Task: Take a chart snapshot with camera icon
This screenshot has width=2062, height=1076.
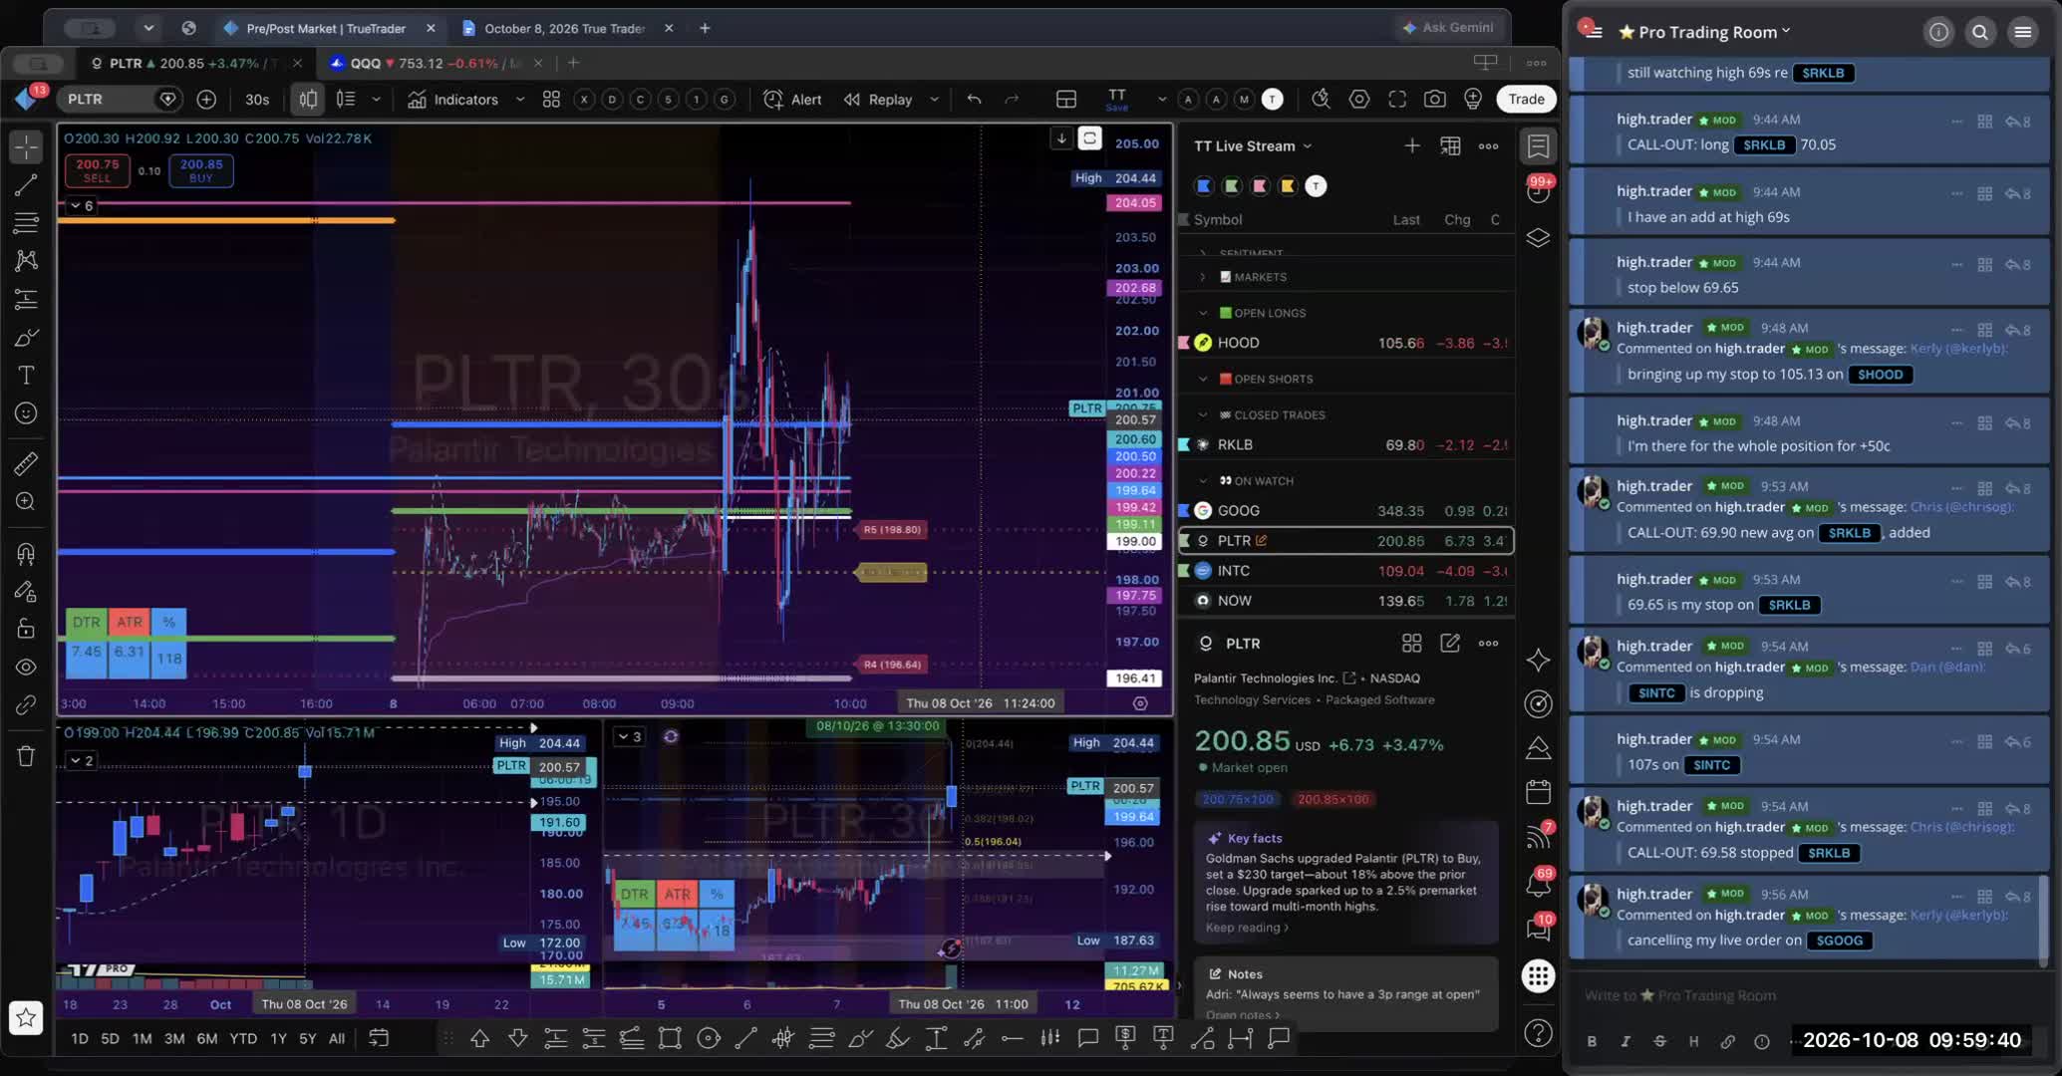Action: (x=1434, y=99)
